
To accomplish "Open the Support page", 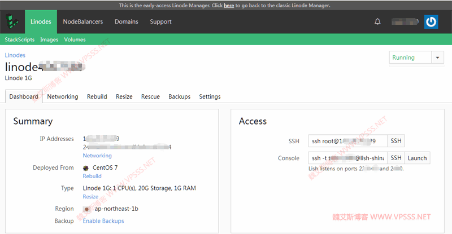I will [x=160, y=22].
